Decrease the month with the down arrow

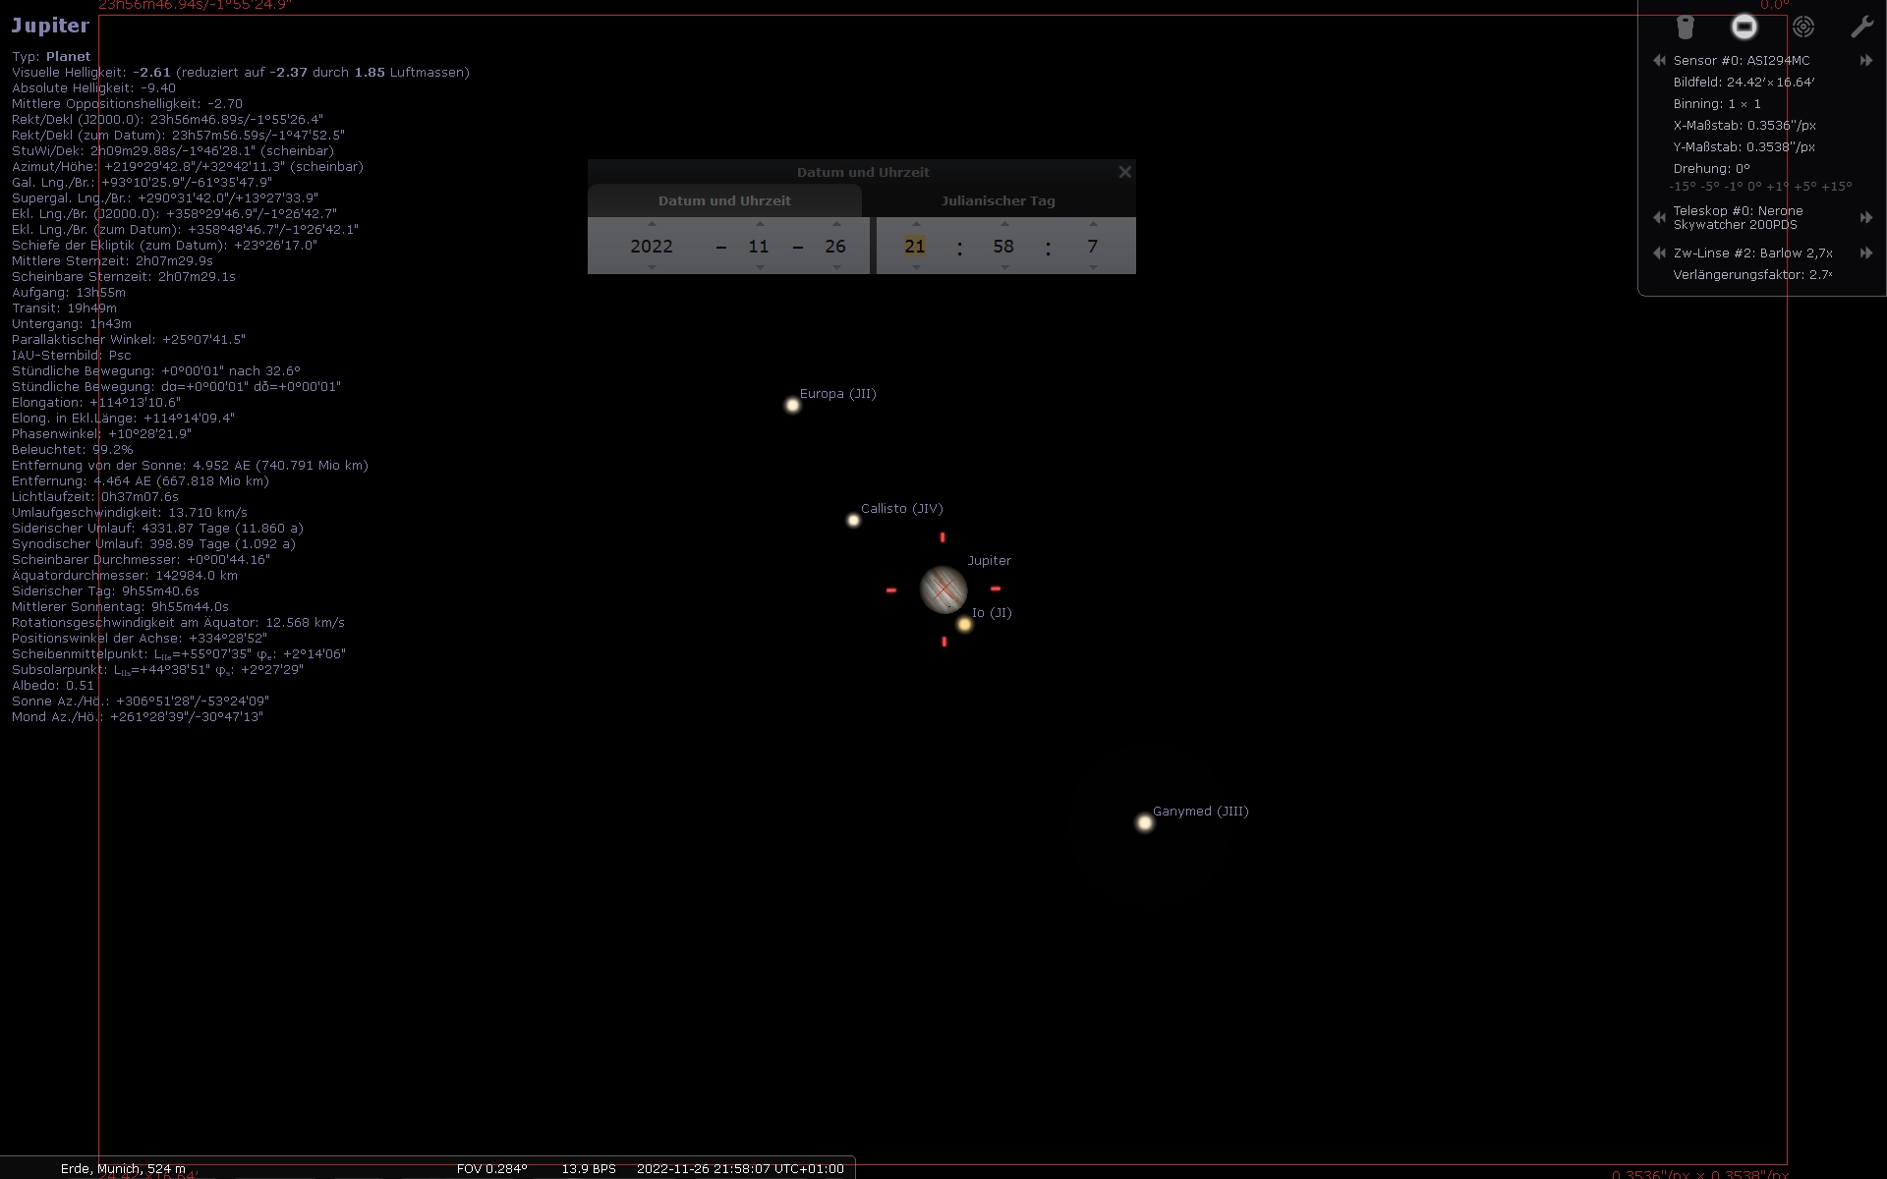tap(759, 267)
